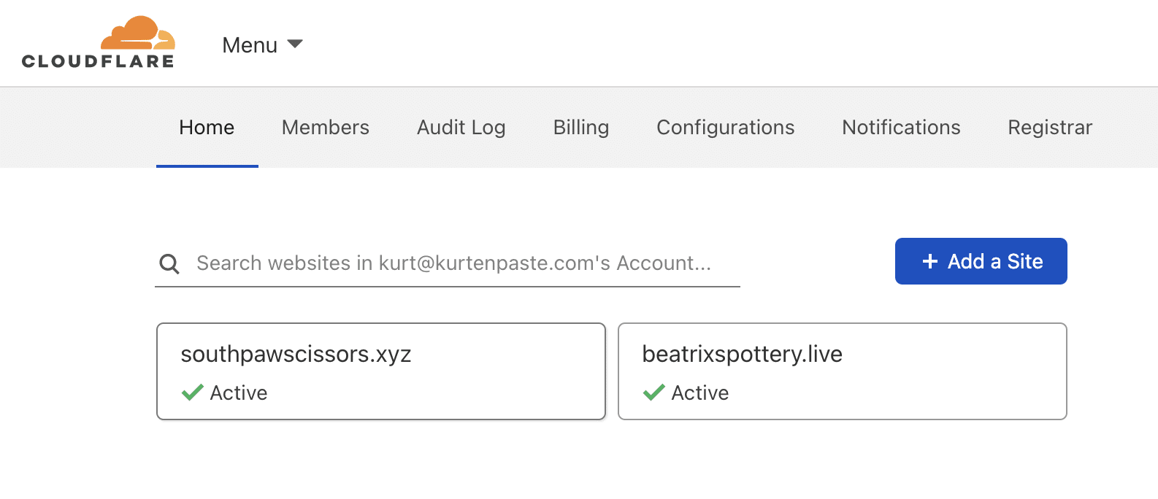The height and width of the screenshot is (499, 1158).
Task: View the Notifications tab
Action: tap(901, 128)
